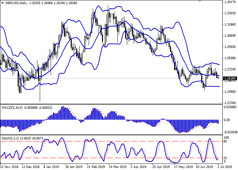238x170 pixels.
Task: Select the 13 Dec 2018 date marker
Action: click(x=31, y=167)
